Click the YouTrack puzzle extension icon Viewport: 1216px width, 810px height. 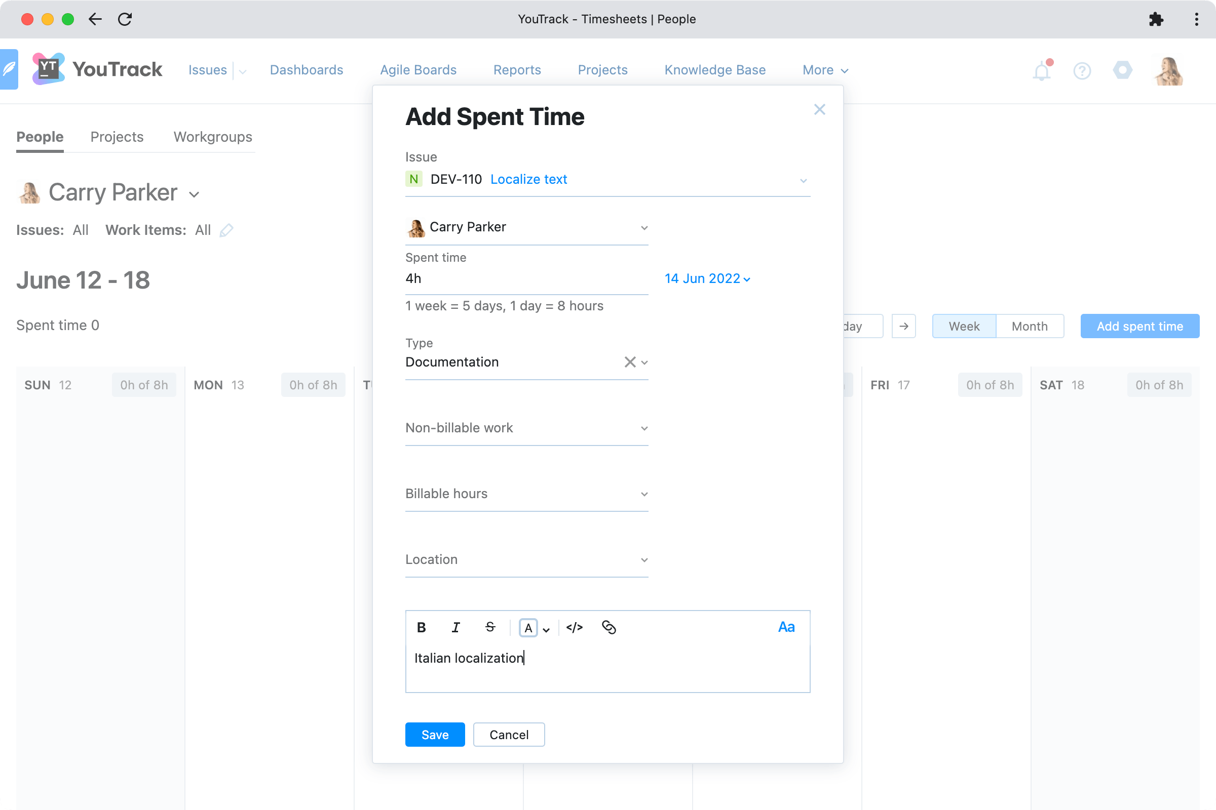[x=1155, y=18]
